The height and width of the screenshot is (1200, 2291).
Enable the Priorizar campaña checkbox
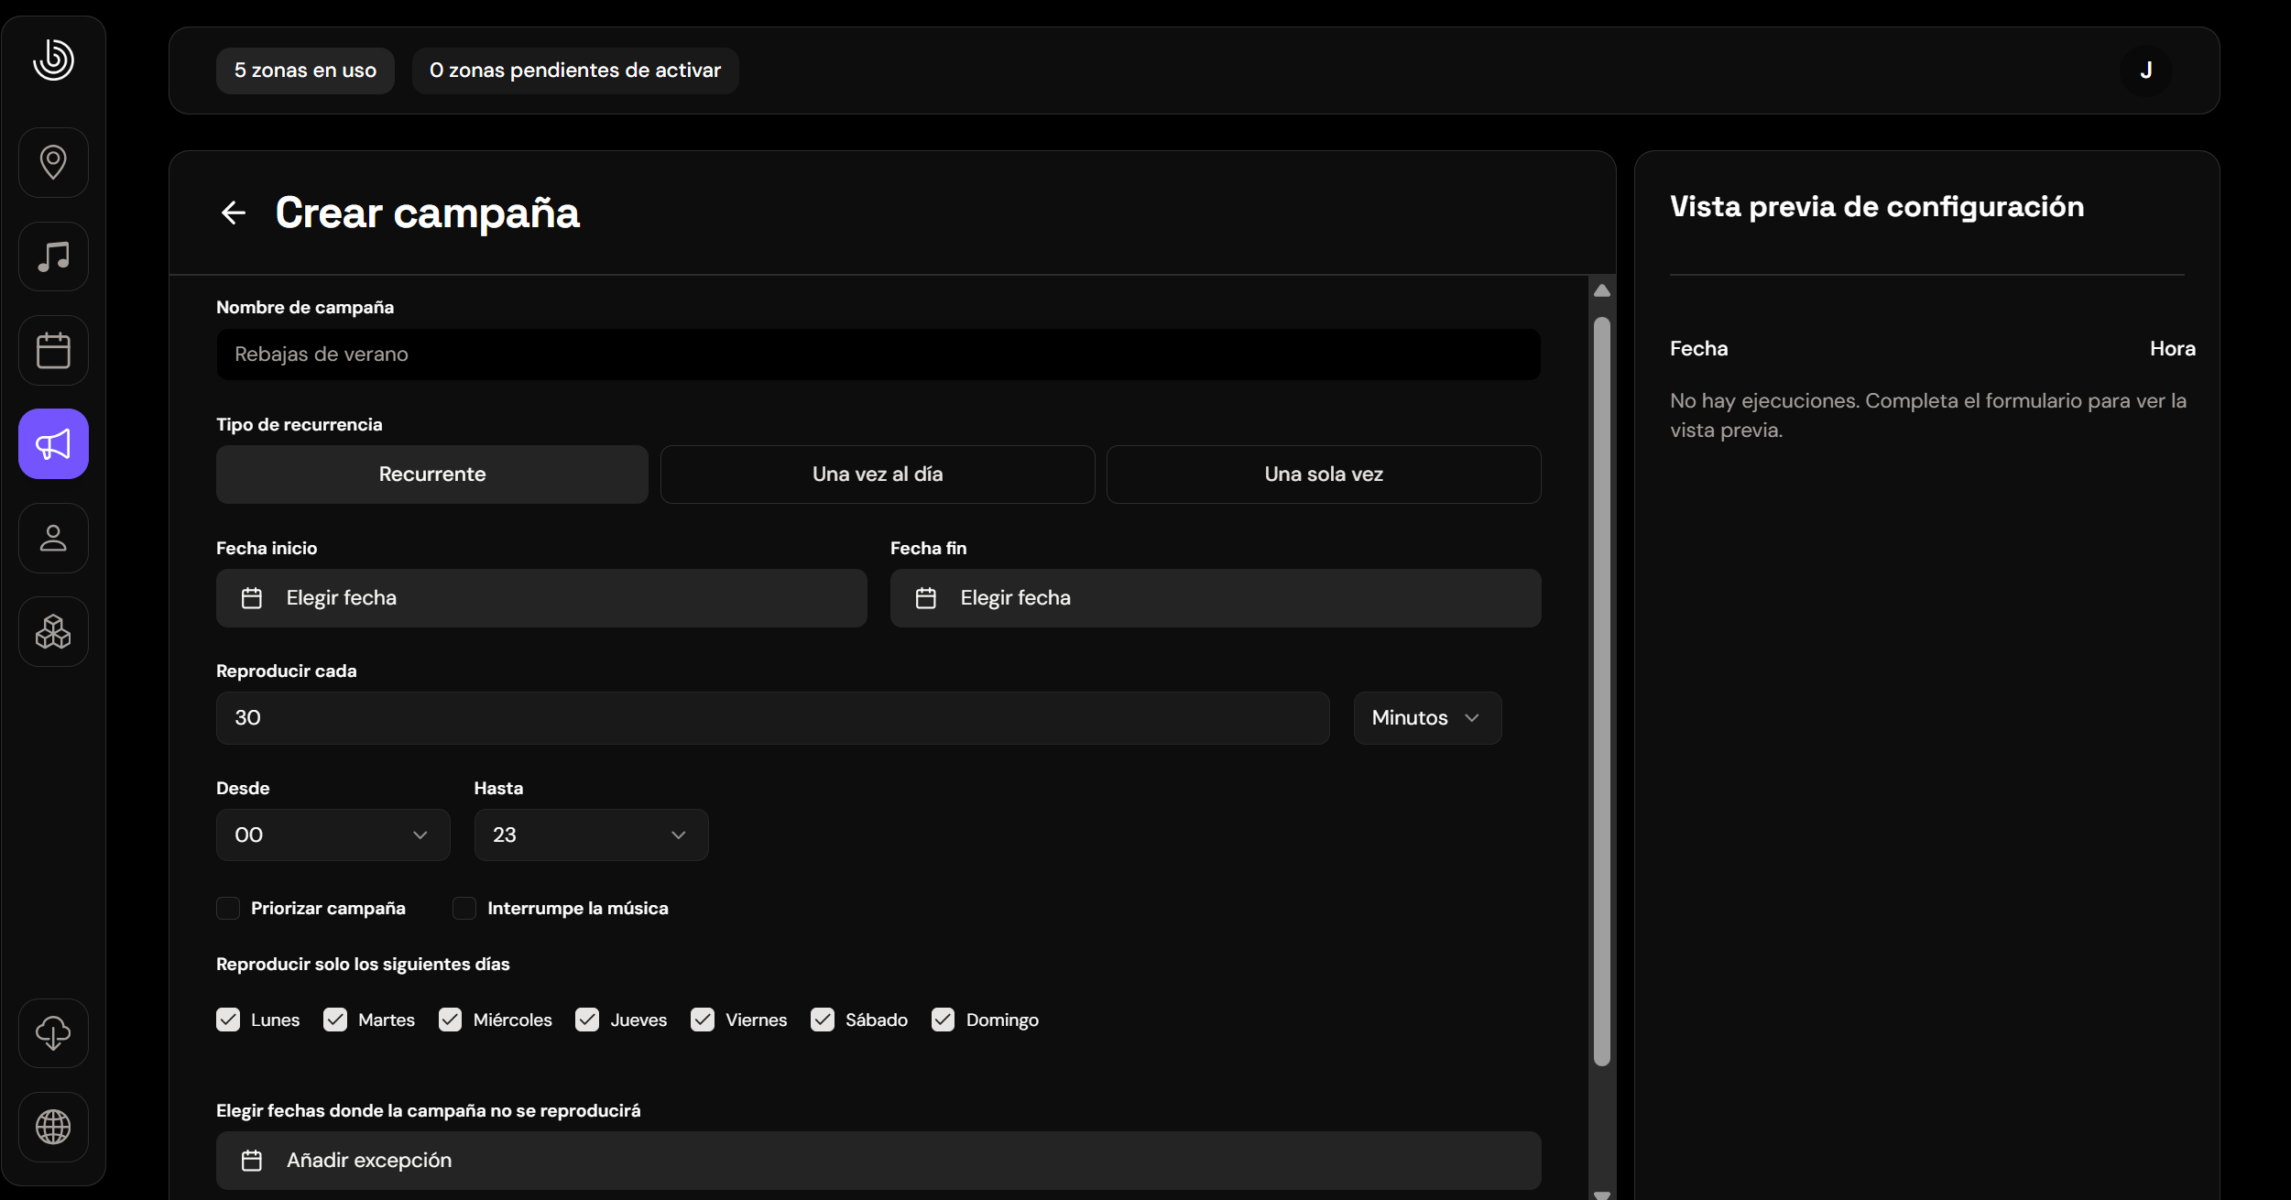[228, 908]
